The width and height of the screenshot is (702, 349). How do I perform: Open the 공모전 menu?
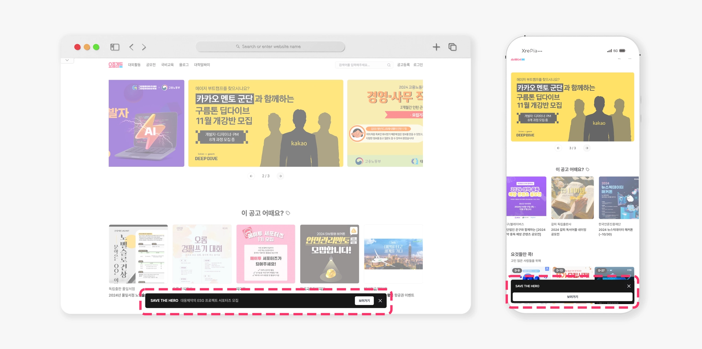tap(151, 65)
